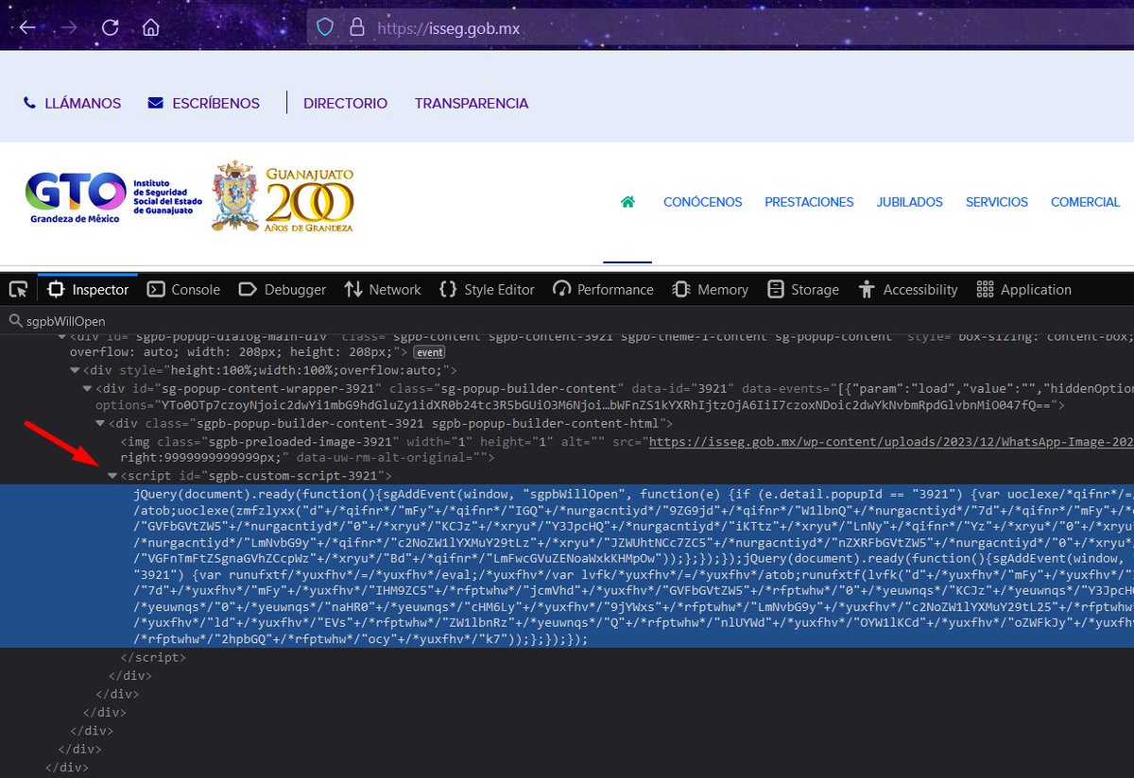Focus the URL bar showing isseg.gob.mx

718,27
